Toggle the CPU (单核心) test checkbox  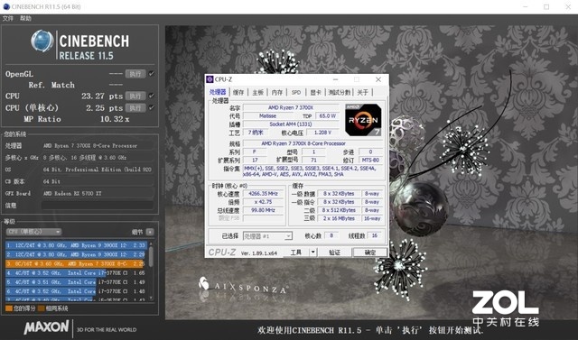click(152, 107)
